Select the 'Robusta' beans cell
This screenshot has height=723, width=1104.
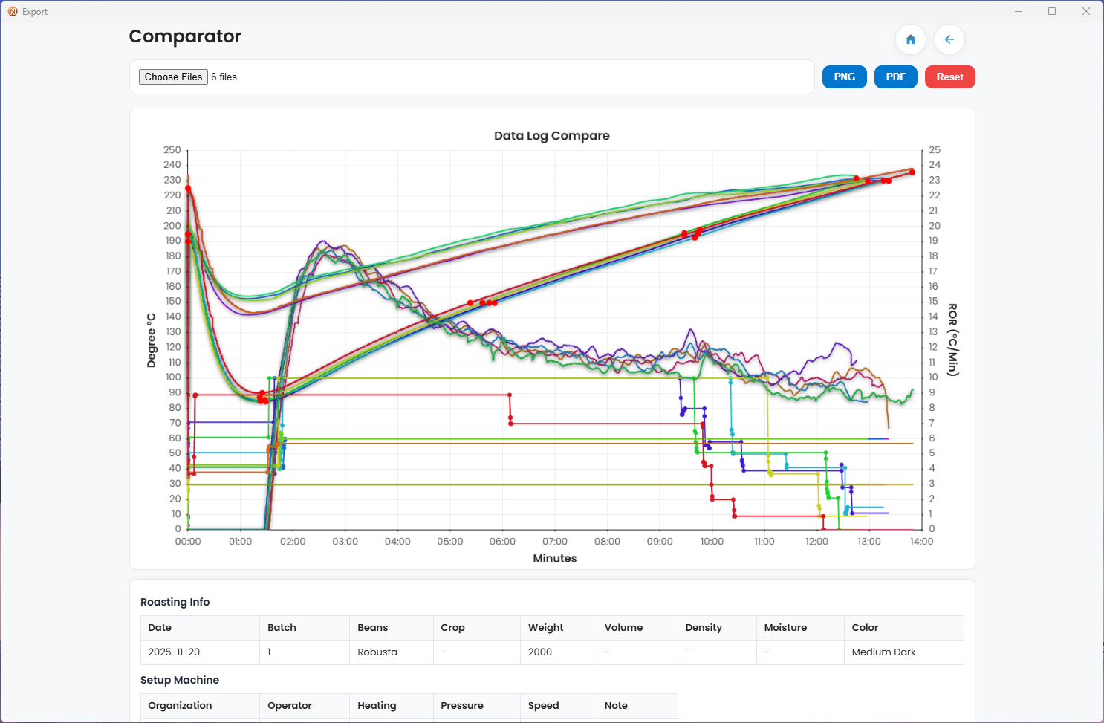(377, 652)
